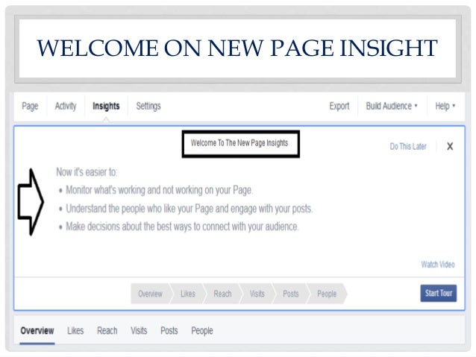Click the Start Tour button
Screen dimensions: 476x357
tap(439, 293)
